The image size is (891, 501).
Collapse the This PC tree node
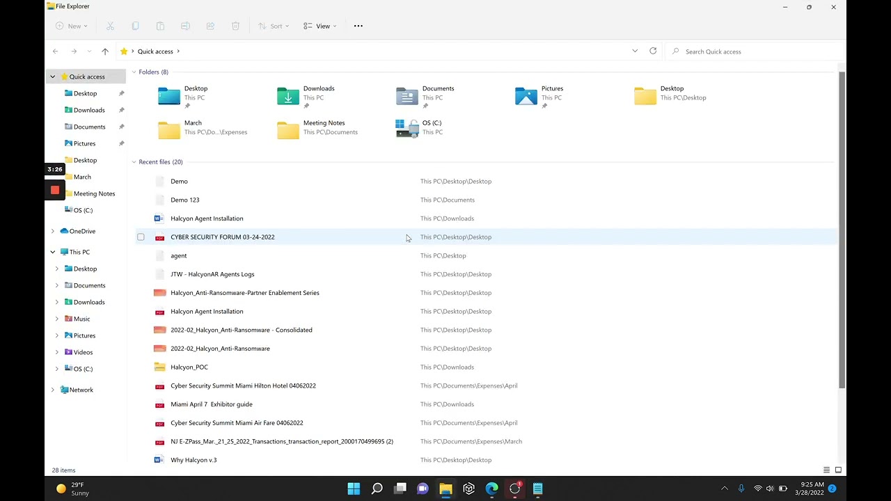point(52,252)
